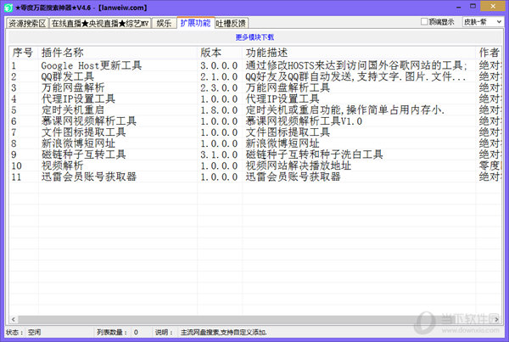Click version 3.1.0.0 cell
The height and width of the screenshot is (342, 509).
pyautogui.click(x=219, y=154)
